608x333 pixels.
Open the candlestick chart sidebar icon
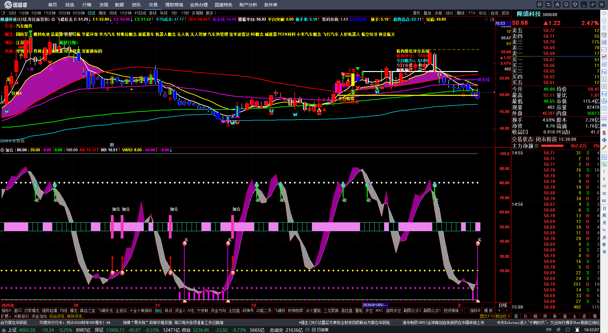pyautogui.click(x=604, y=57)
